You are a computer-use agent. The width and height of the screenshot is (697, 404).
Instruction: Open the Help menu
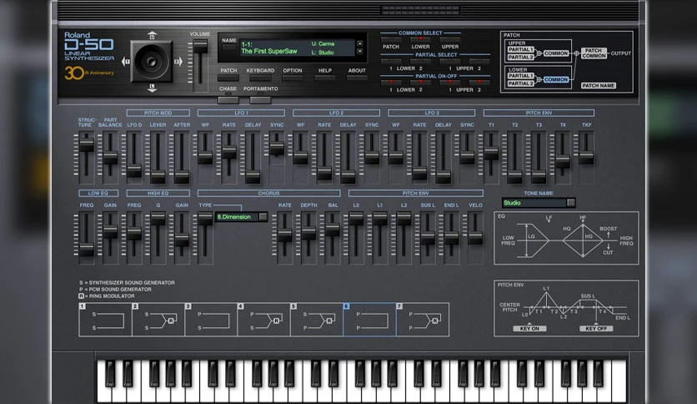[325, 78]
